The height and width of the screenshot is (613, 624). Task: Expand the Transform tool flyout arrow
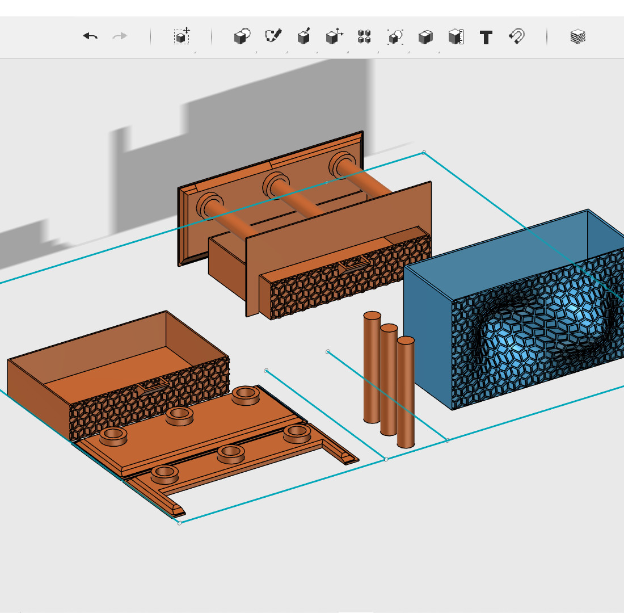[x=195, y=52]
